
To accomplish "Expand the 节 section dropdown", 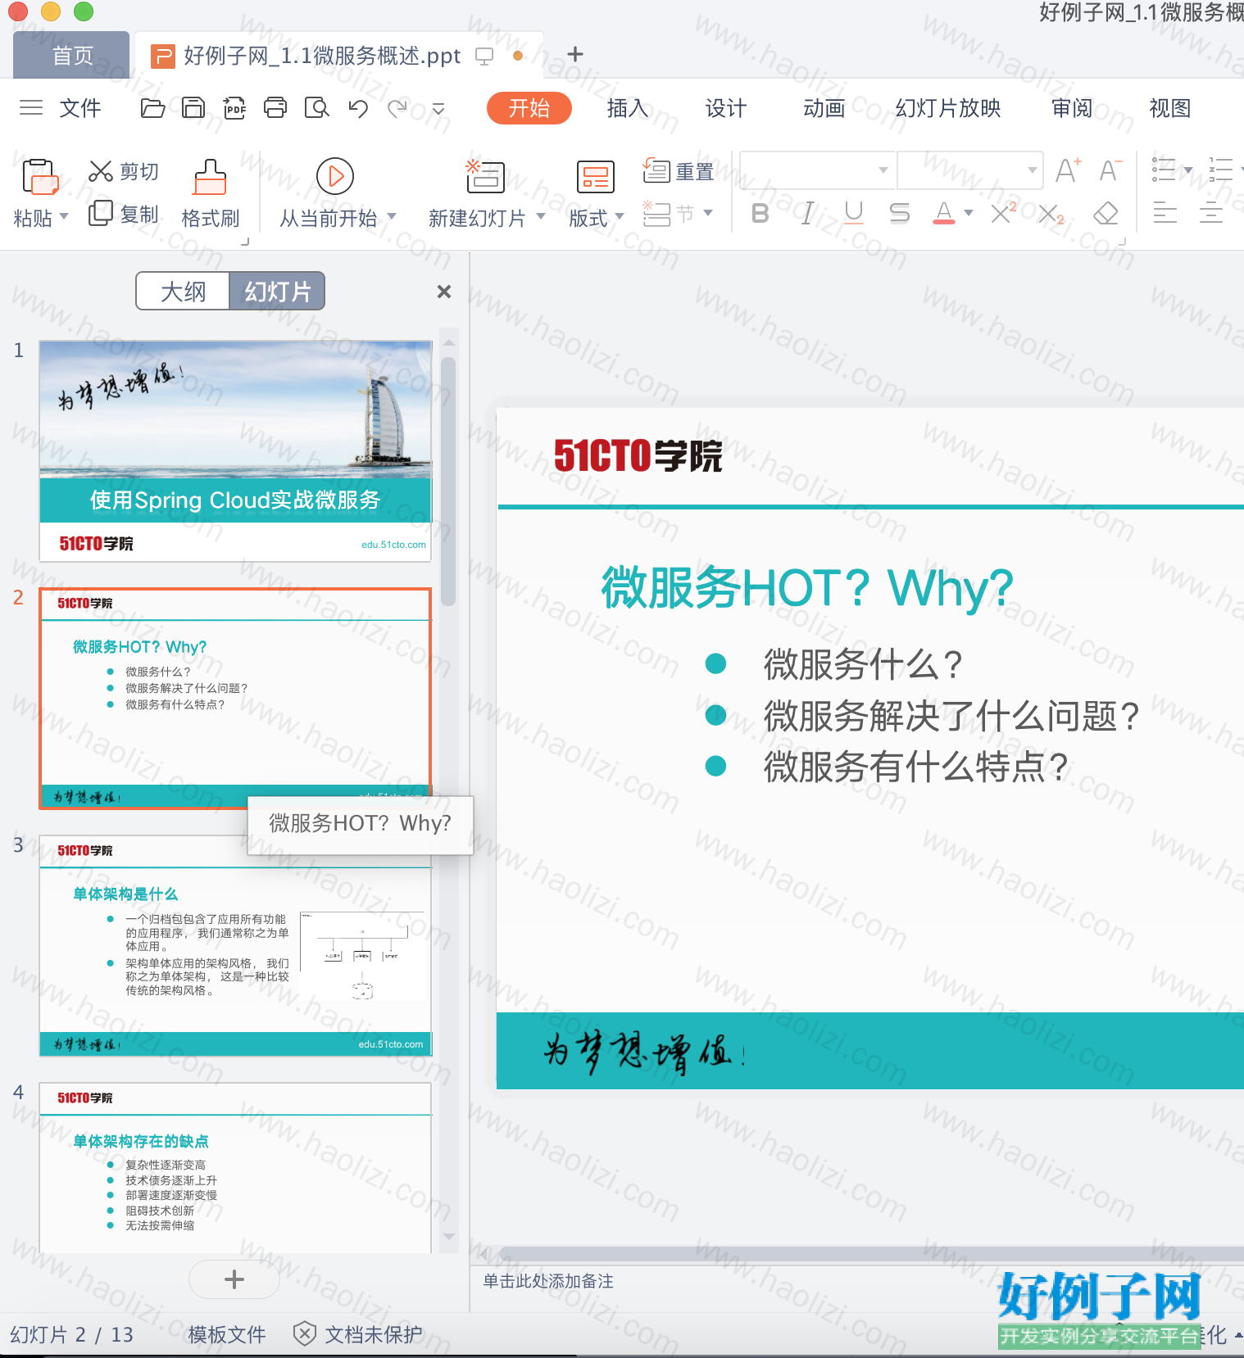I will tap(708, 214).
